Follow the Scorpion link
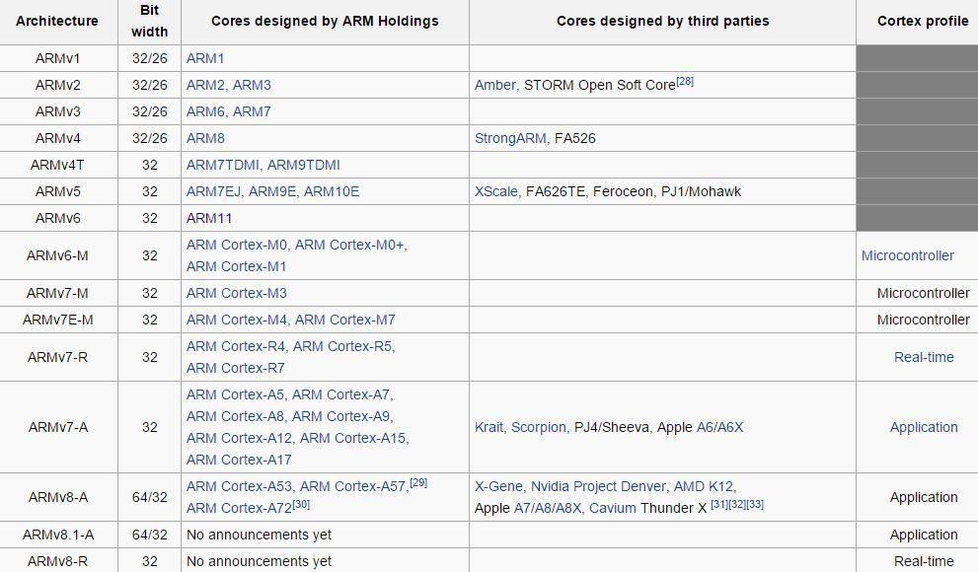 (x=538, y=427)
